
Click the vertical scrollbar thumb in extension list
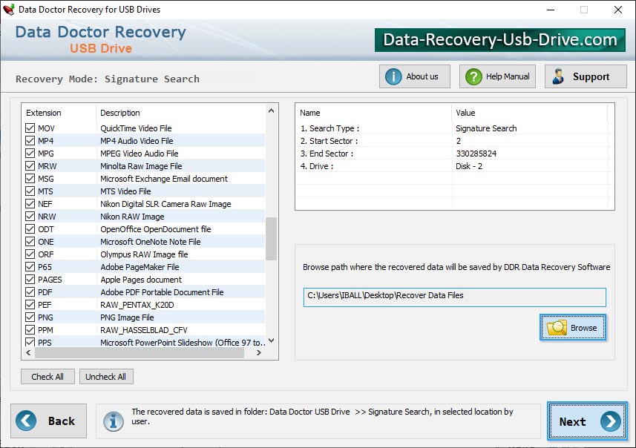pyautogui.click(x=272, y=238)
